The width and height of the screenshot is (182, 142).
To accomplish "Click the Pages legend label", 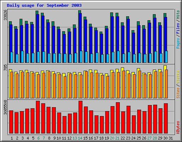I will (178, 43).
